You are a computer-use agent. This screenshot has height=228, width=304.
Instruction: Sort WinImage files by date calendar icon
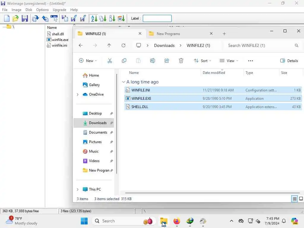click(121, 18)
